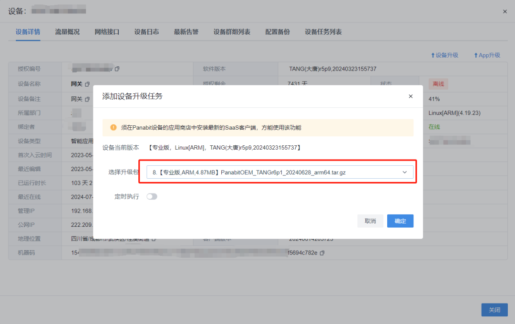Close the add upgrade task dialog
This screenshot has height=324, width=515.
(411, 96)
